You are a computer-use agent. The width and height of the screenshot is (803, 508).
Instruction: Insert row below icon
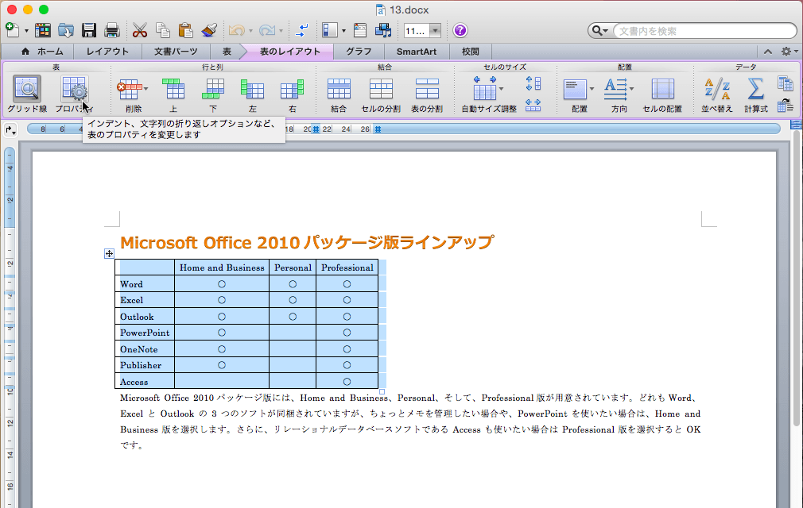click(x=213, y=89)
